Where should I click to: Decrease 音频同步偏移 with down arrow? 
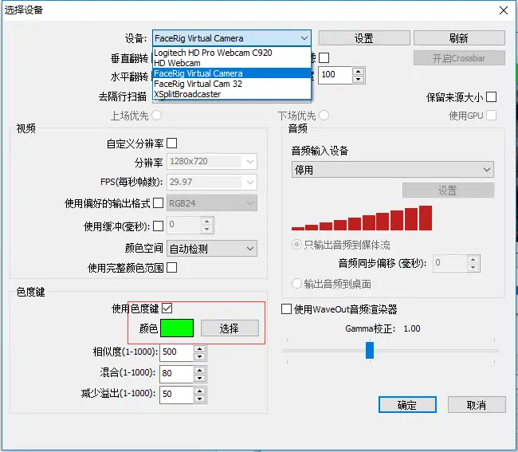coord(473,267)
